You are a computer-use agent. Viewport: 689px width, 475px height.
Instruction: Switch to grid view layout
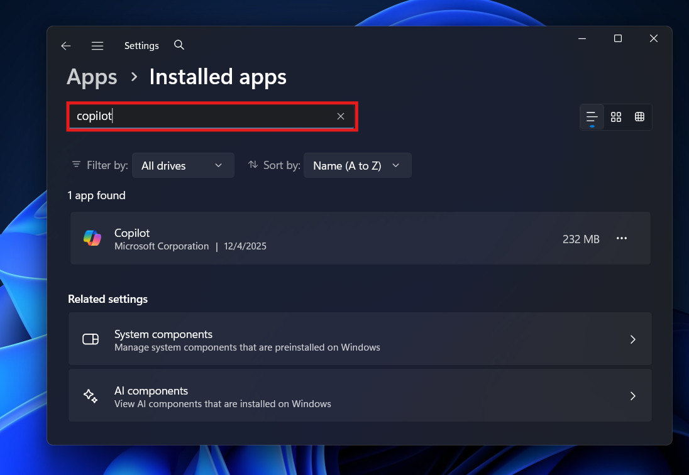[640, 117]
